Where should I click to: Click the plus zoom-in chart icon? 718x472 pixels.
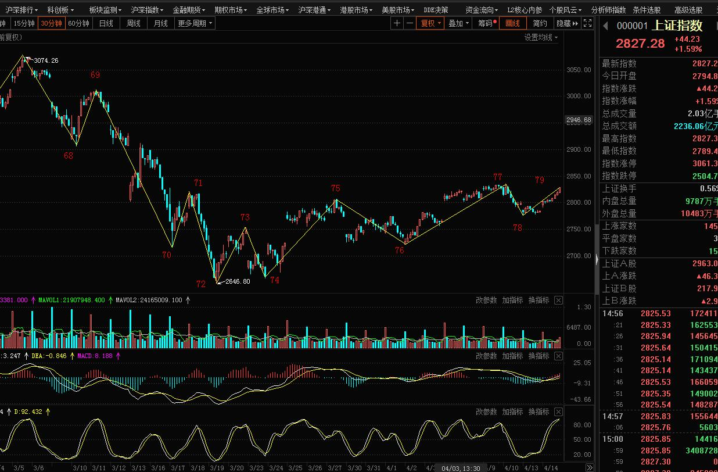tap(397, 23)
